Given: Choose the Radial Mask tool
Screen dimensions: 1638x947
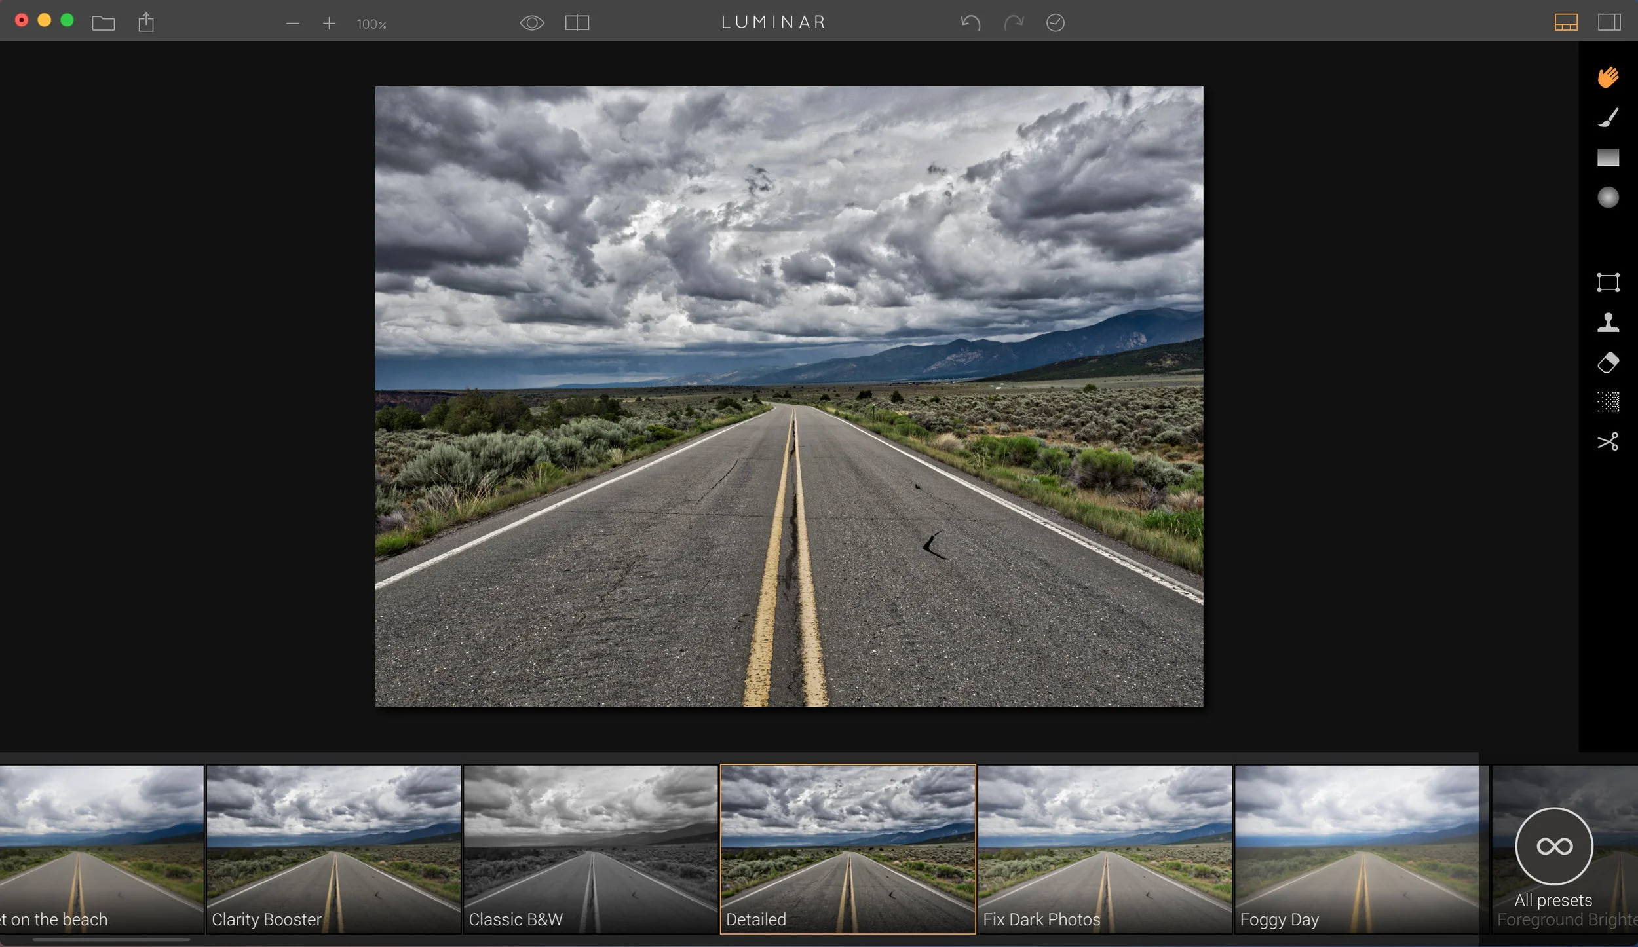Looking at the screenshot, I should click(x=1608, y=198).
